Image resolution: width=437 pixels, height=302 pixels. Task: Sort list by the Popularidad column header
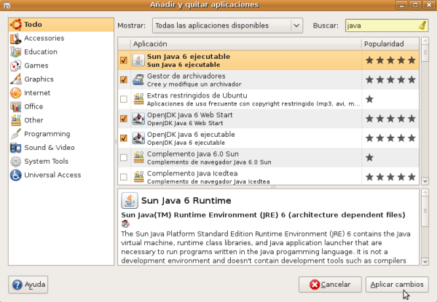[390, 44]
